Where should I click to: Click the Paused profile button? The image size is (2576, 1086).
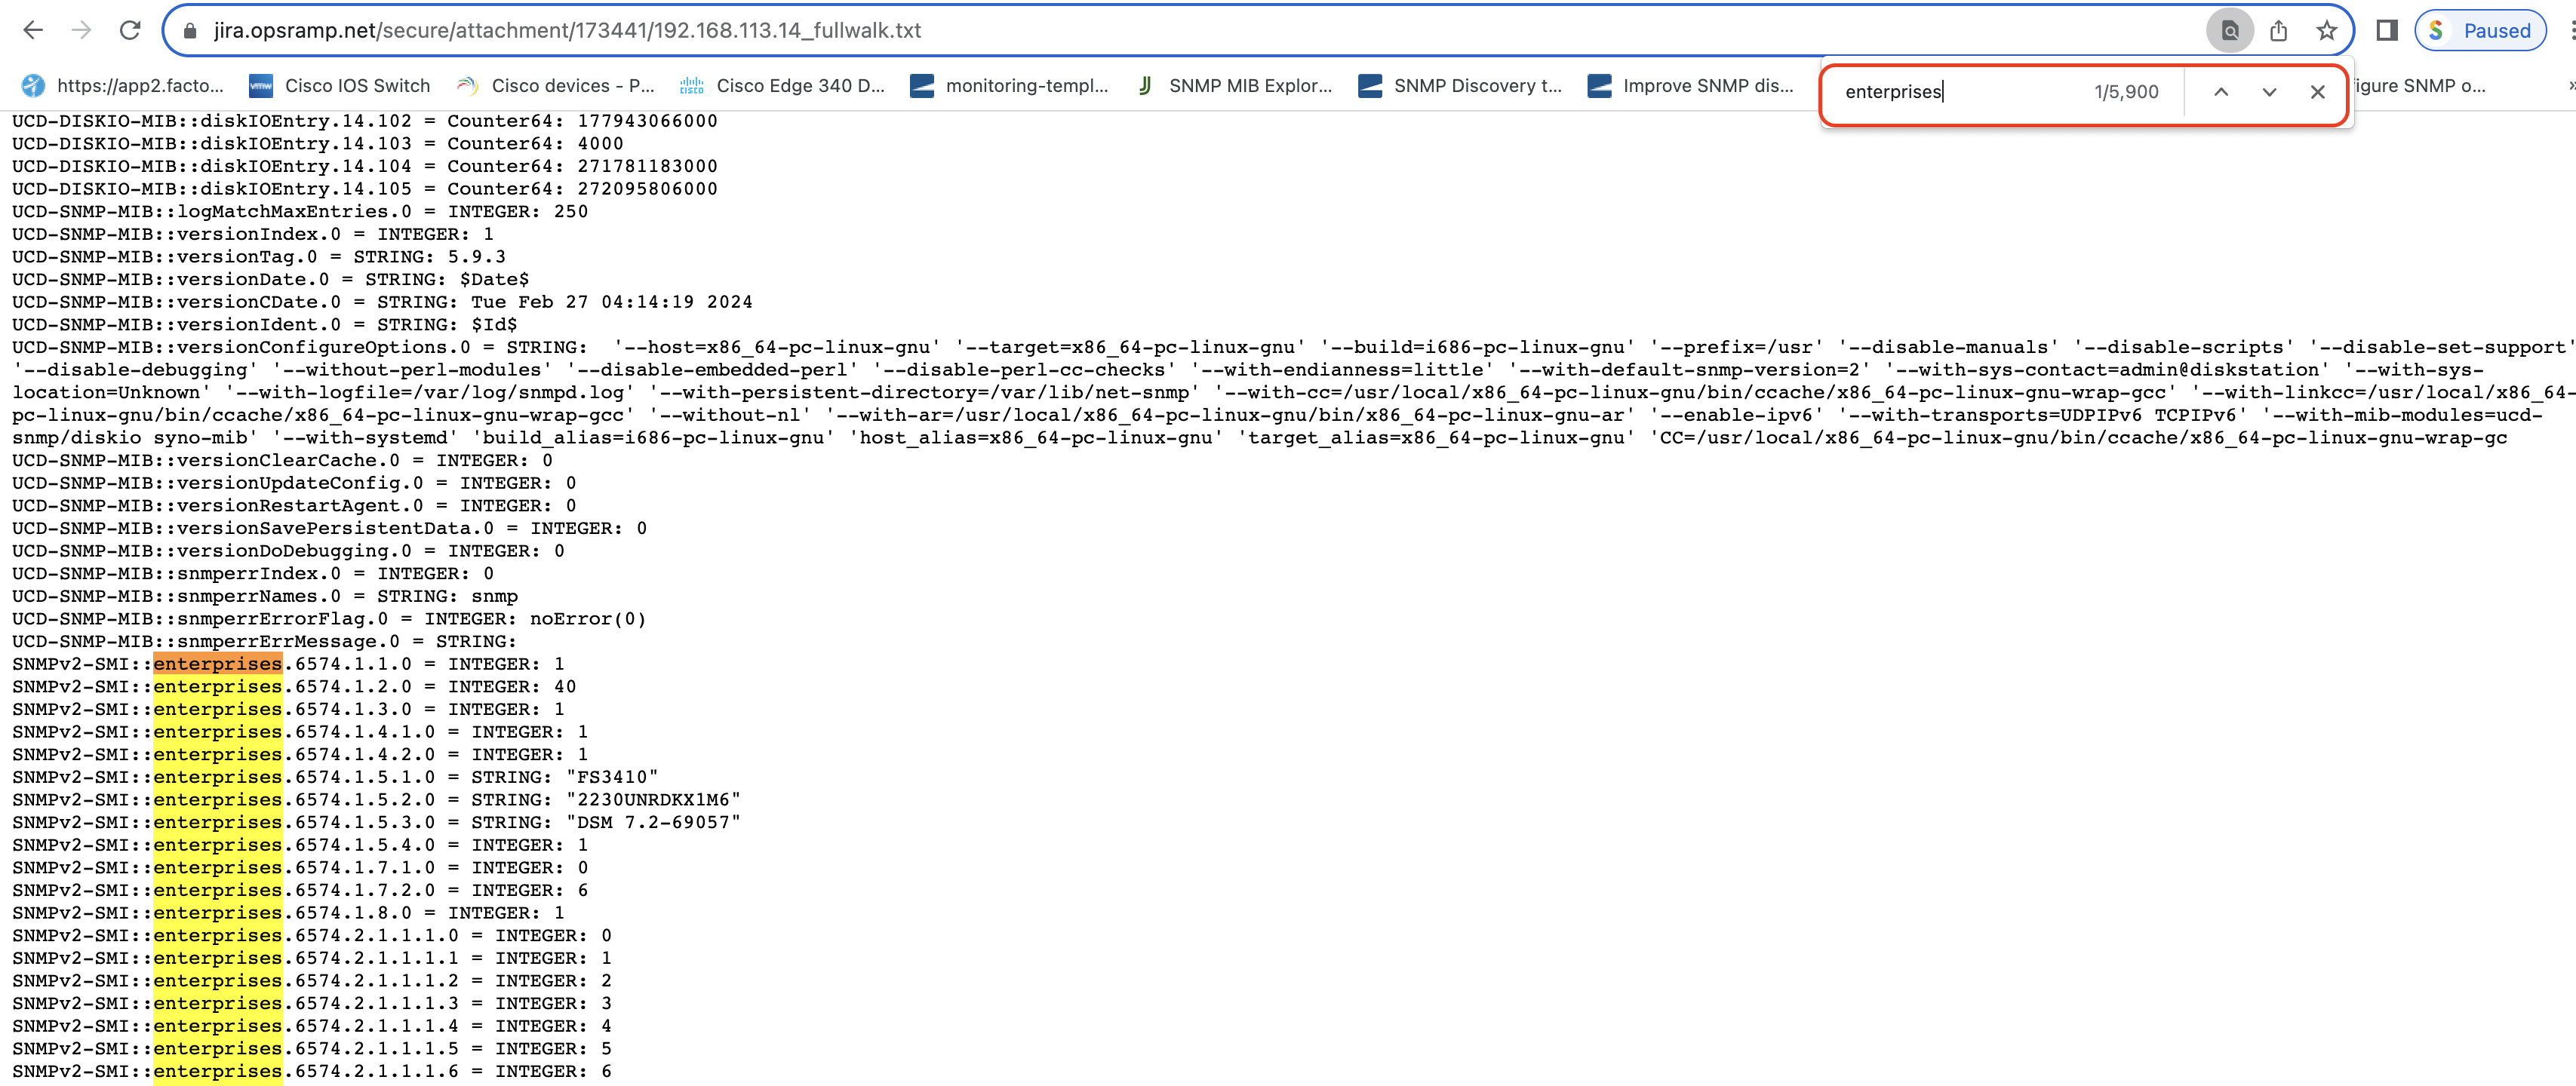pos(2480,31)
